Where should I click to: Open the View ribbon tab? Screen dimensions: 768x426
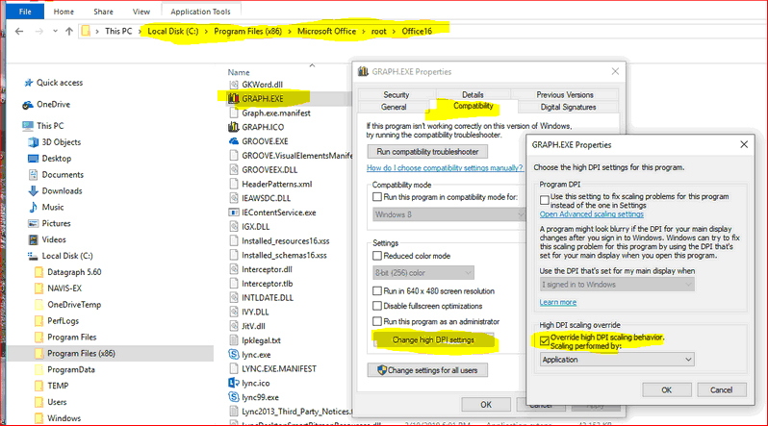(141, 12)
